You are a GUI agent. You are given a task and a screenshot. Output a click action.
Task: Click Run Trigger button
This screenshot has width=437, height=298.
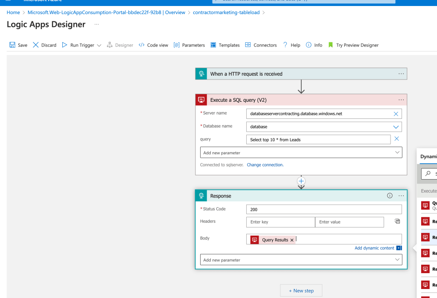tap(79, 45)
